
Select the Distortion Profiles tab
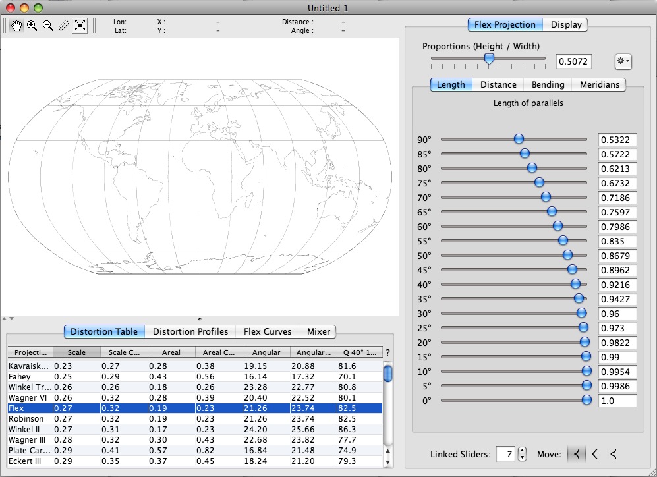pyautogui.click(x=190, y=331)
